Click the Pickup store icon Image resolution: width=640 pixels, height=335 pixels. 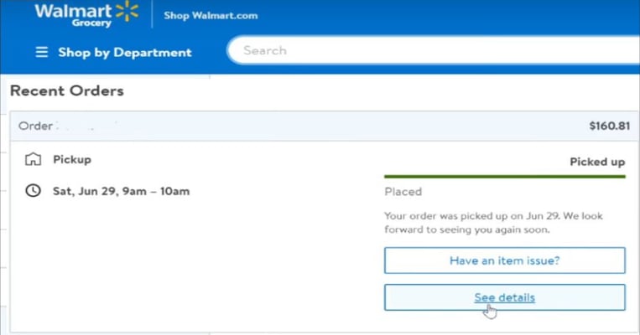click(x=33, y=159)
